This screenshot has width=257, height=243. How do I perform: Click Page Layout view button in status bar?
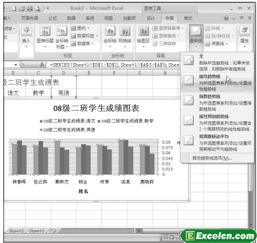(x=172, y=237)
